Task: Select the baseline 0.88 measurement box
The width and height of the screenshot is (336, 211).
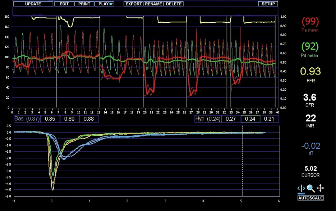Action: click(88, 119)
